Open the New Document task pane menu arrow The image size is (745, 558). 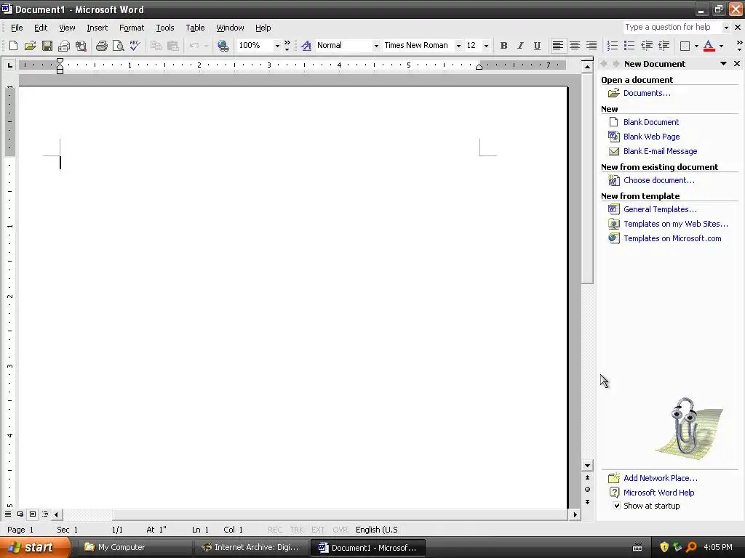tap(724, 64)
